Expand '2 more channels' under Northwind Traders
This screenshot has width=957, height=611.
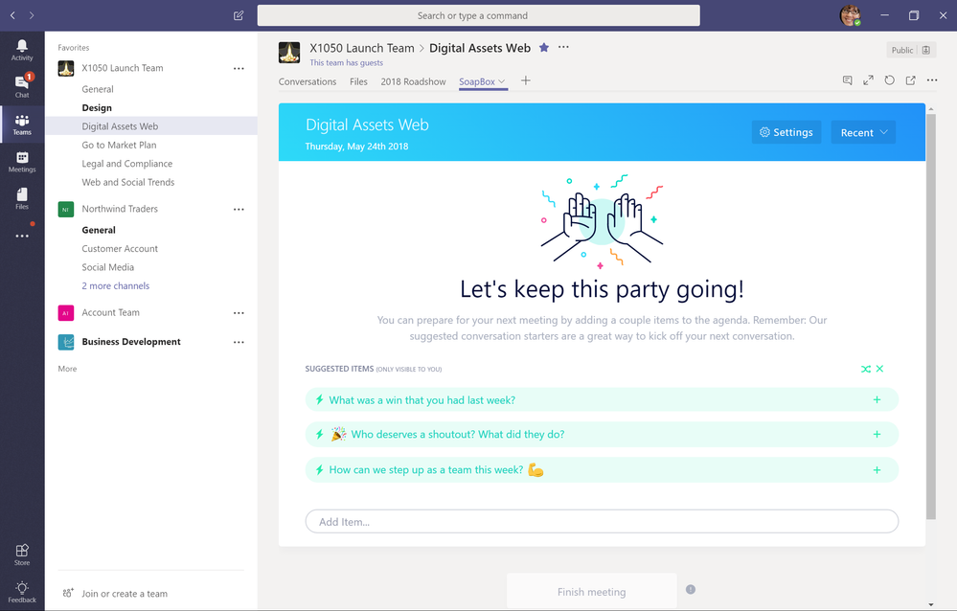[x=115, y=285]
